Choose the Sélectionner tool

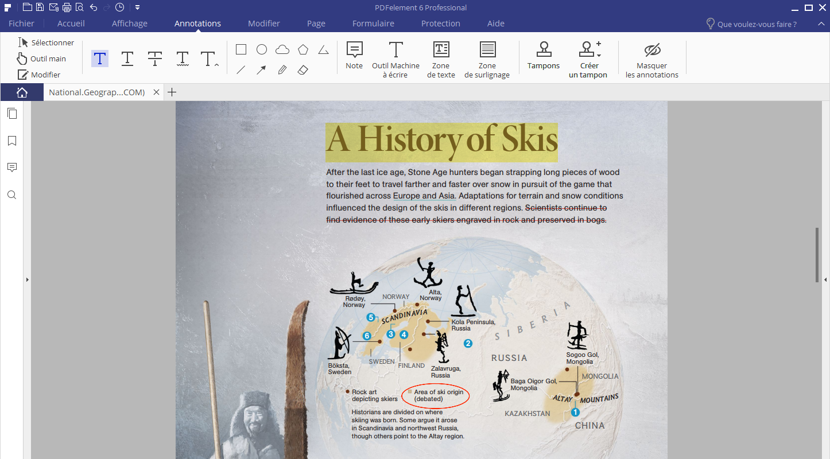point(46,42)
